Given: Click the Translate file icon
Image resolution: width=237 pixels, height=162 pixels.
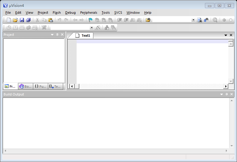Looking at the screenshot, I should (x=9, y=27).
